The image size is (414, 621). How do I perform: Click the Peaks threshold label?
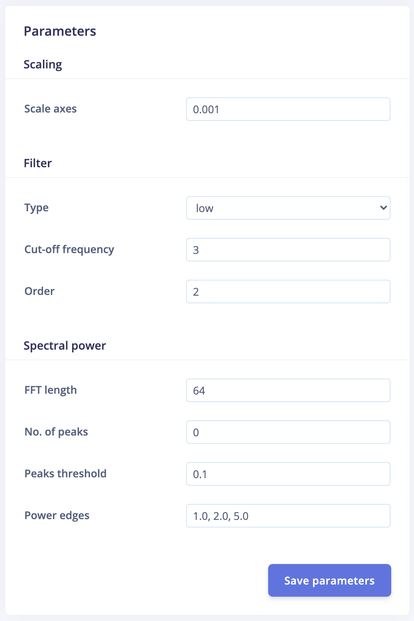click(x=65, y=474)
